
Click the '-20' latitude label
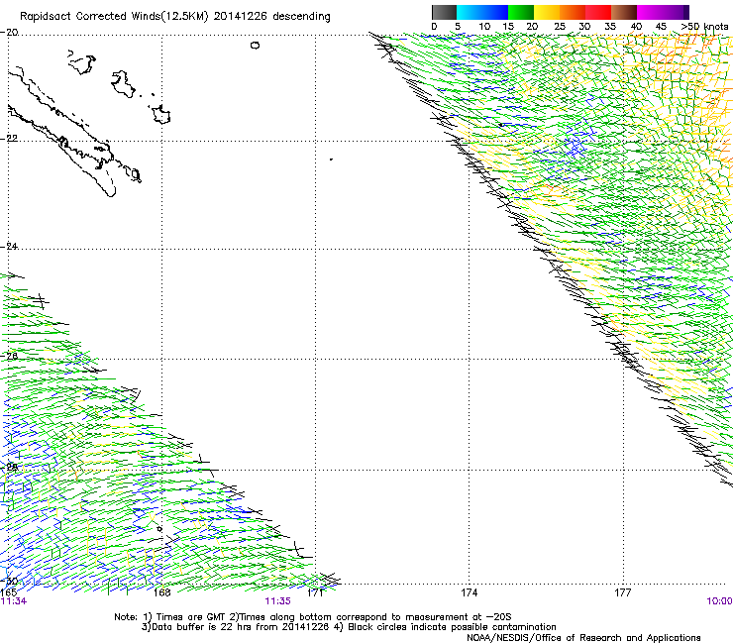click(x=9, y=33)
